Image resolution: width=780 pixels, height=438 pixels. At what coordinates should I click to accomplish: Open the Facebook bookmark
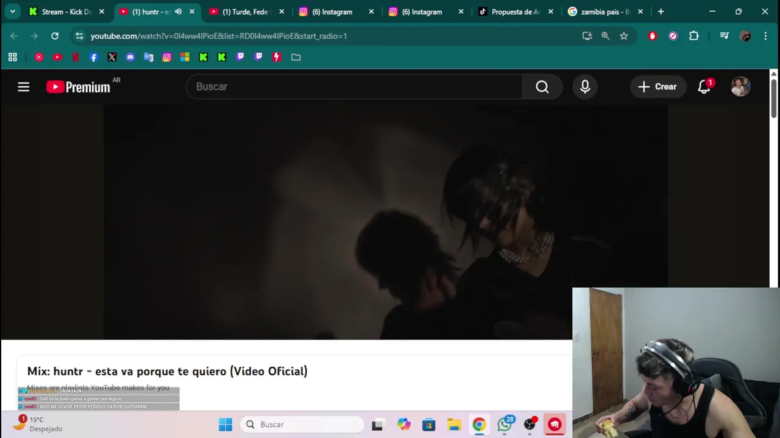point(94,57)
